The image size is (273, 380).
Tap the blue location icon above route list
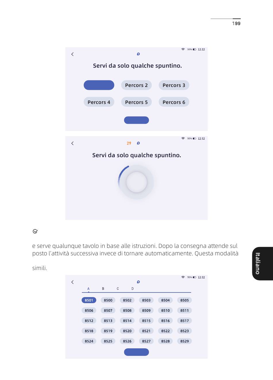point(138,54)
